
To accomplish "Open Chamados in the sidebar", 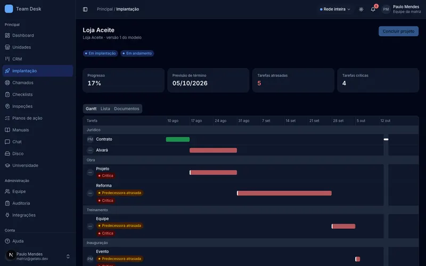I will click(37, 82).
